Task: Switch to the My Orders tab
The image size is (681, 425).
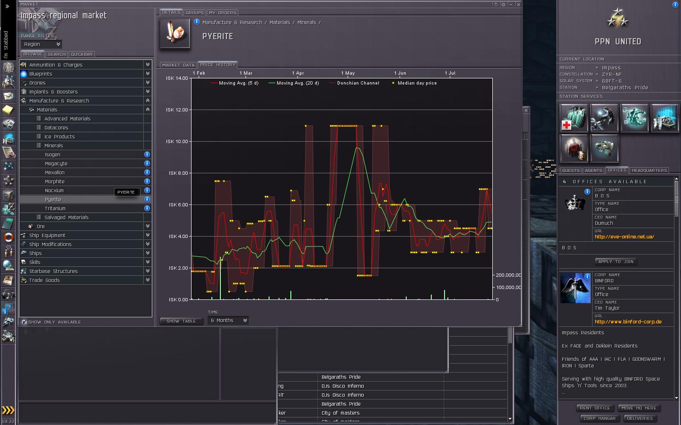Action: (223, 13)
